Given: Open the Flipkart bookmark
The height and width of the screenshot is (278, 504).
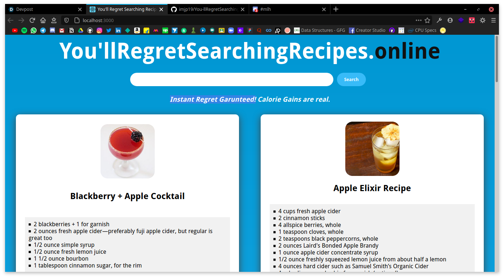Looking at the screenshot, I should point(146,30).
